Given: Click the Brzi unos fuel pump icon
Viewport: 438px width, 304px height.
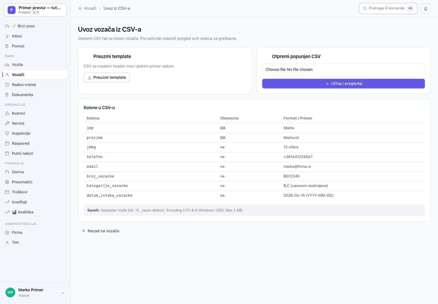Looking at the screenshot, I should [7, 26].
